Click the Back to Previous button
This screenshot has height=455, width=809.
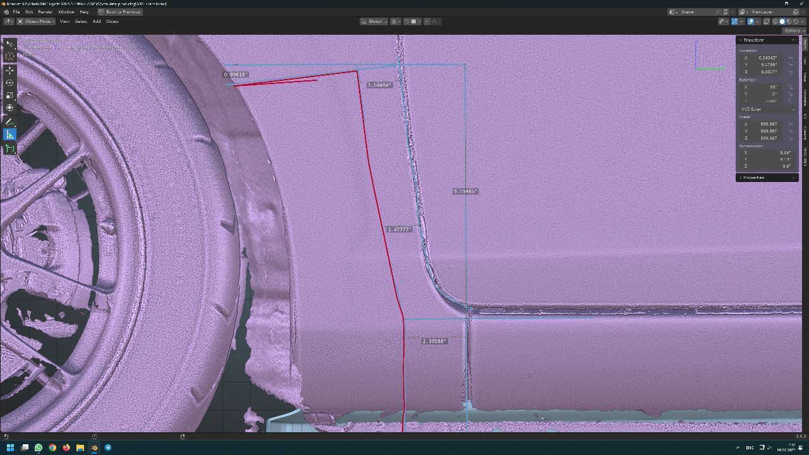(x=119, y=12)
